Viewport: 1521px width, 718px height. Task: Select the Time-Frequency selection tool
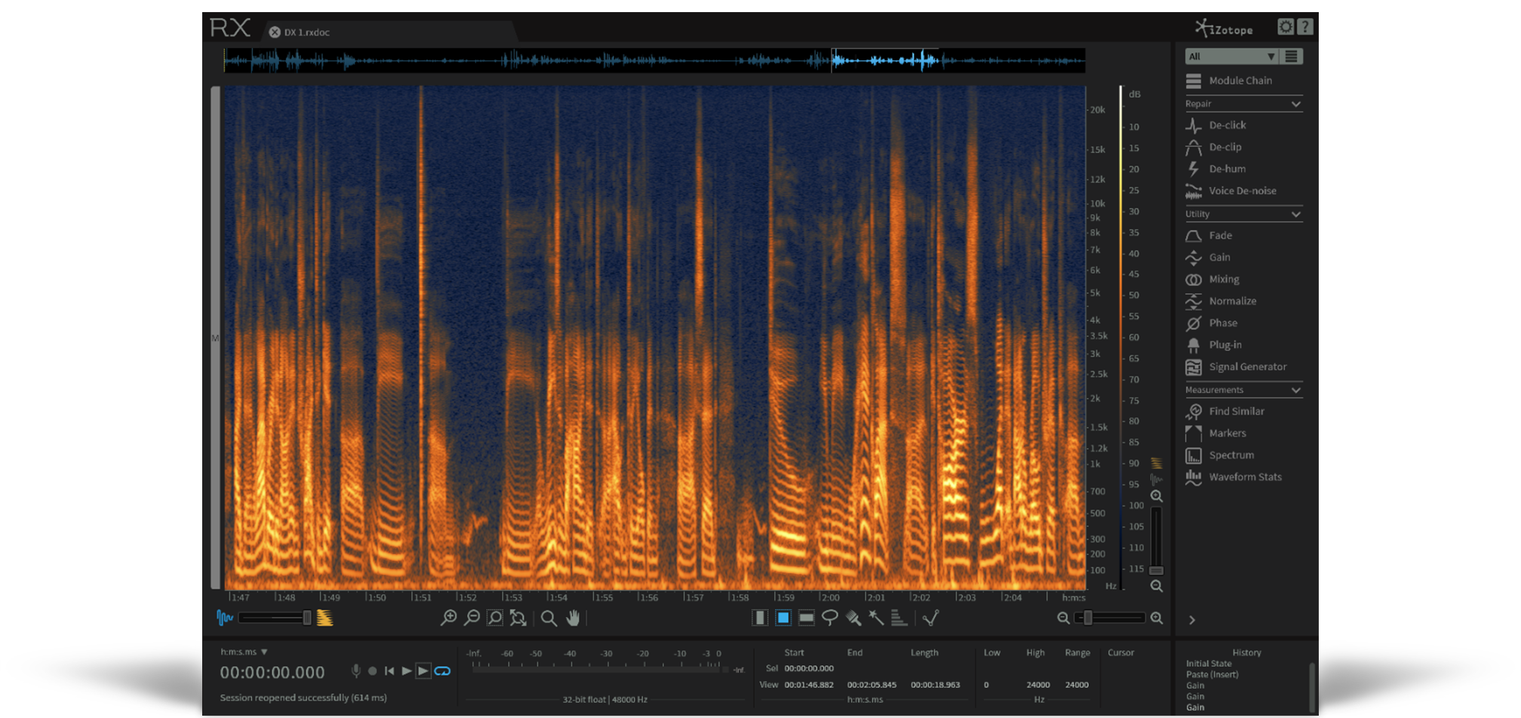(x=783, y=618)
